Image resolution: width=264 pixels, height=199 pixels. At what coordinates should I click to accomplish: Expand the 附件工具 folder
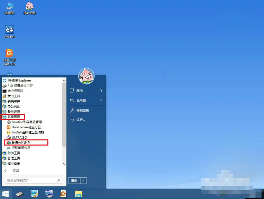pos(13,153)
